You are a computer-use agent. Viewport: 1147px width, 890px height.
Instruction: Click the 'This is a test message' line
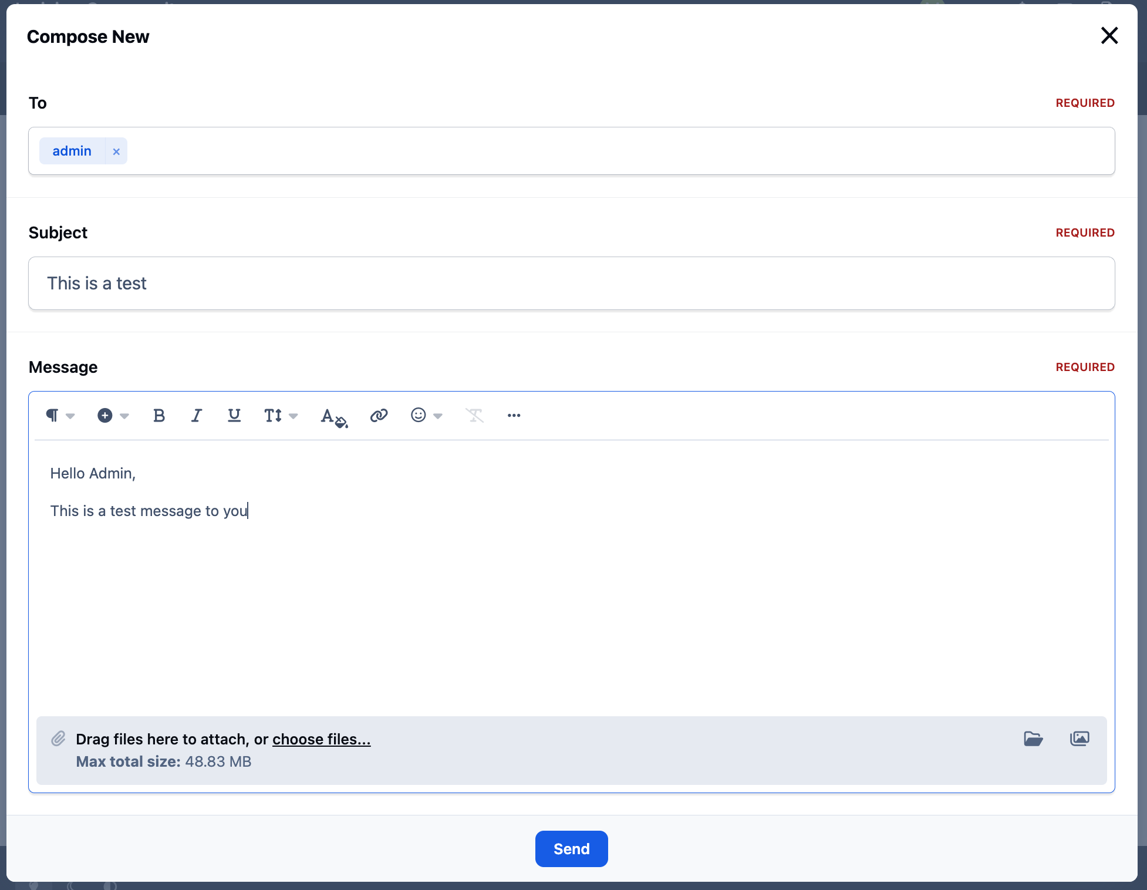tap(149, 511)
